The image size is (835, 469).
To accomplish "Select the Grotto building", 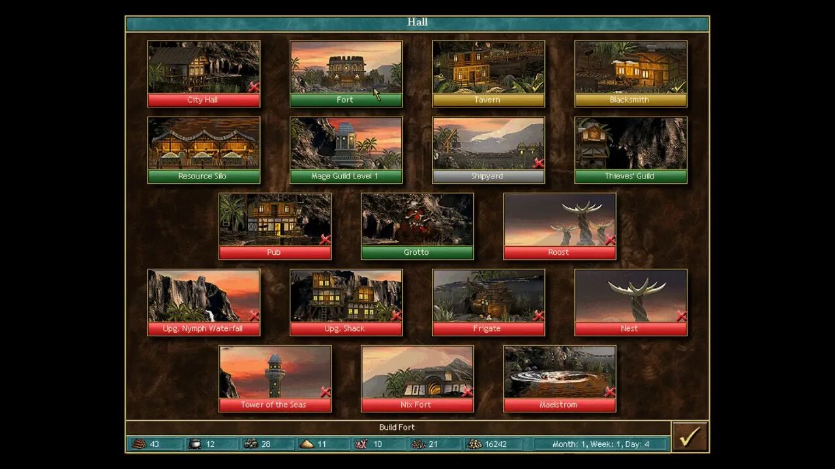I will pyautogui.click(x=417, y=226).
